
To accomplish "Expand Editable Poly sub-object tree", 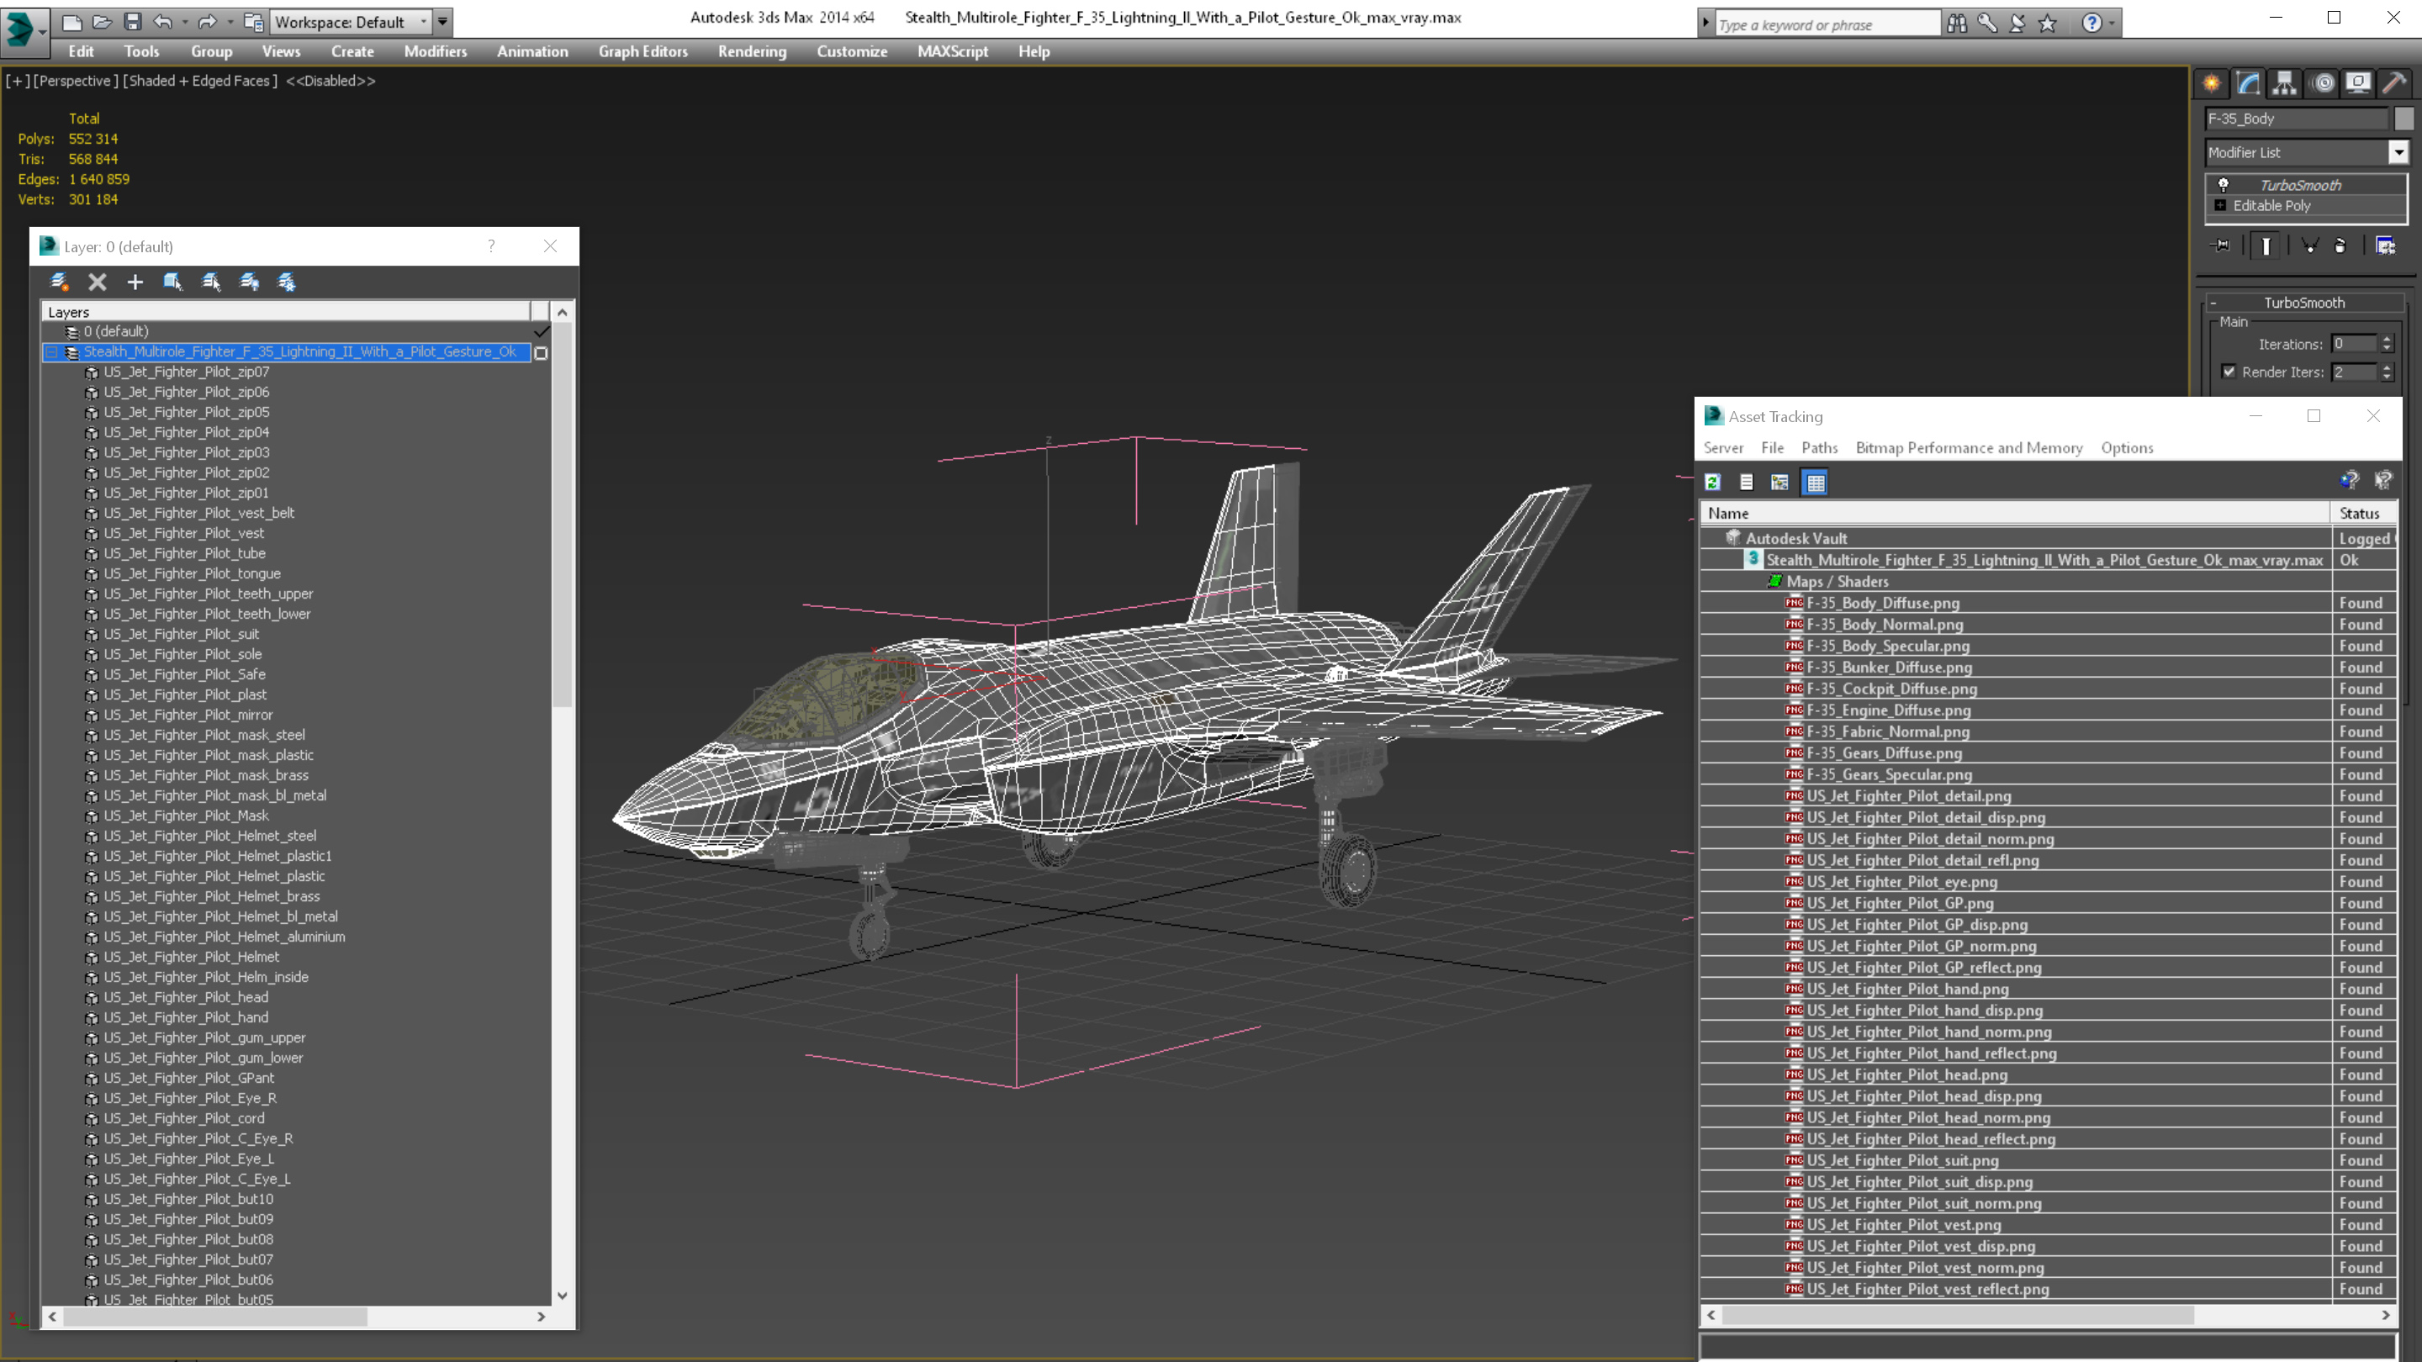I will 2221,205.
